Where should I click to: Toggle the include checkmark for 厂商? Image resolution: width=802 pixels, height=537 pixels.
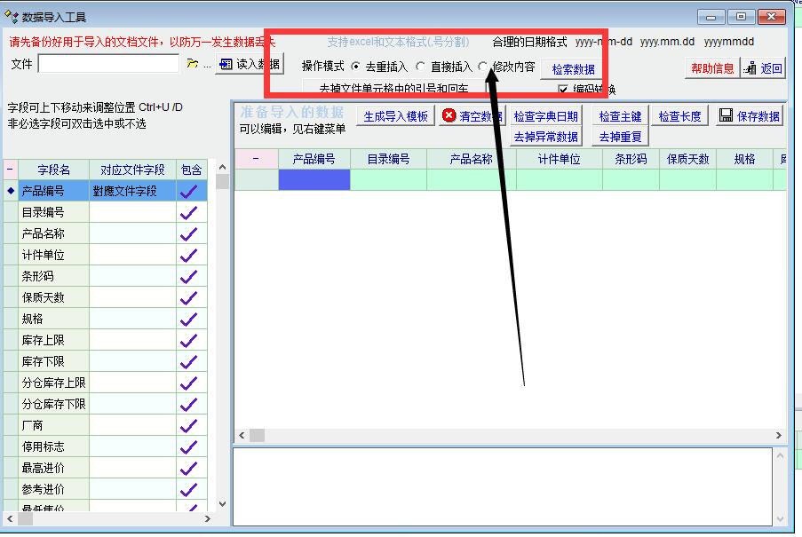pyautogui.click(x=188, y=426)
